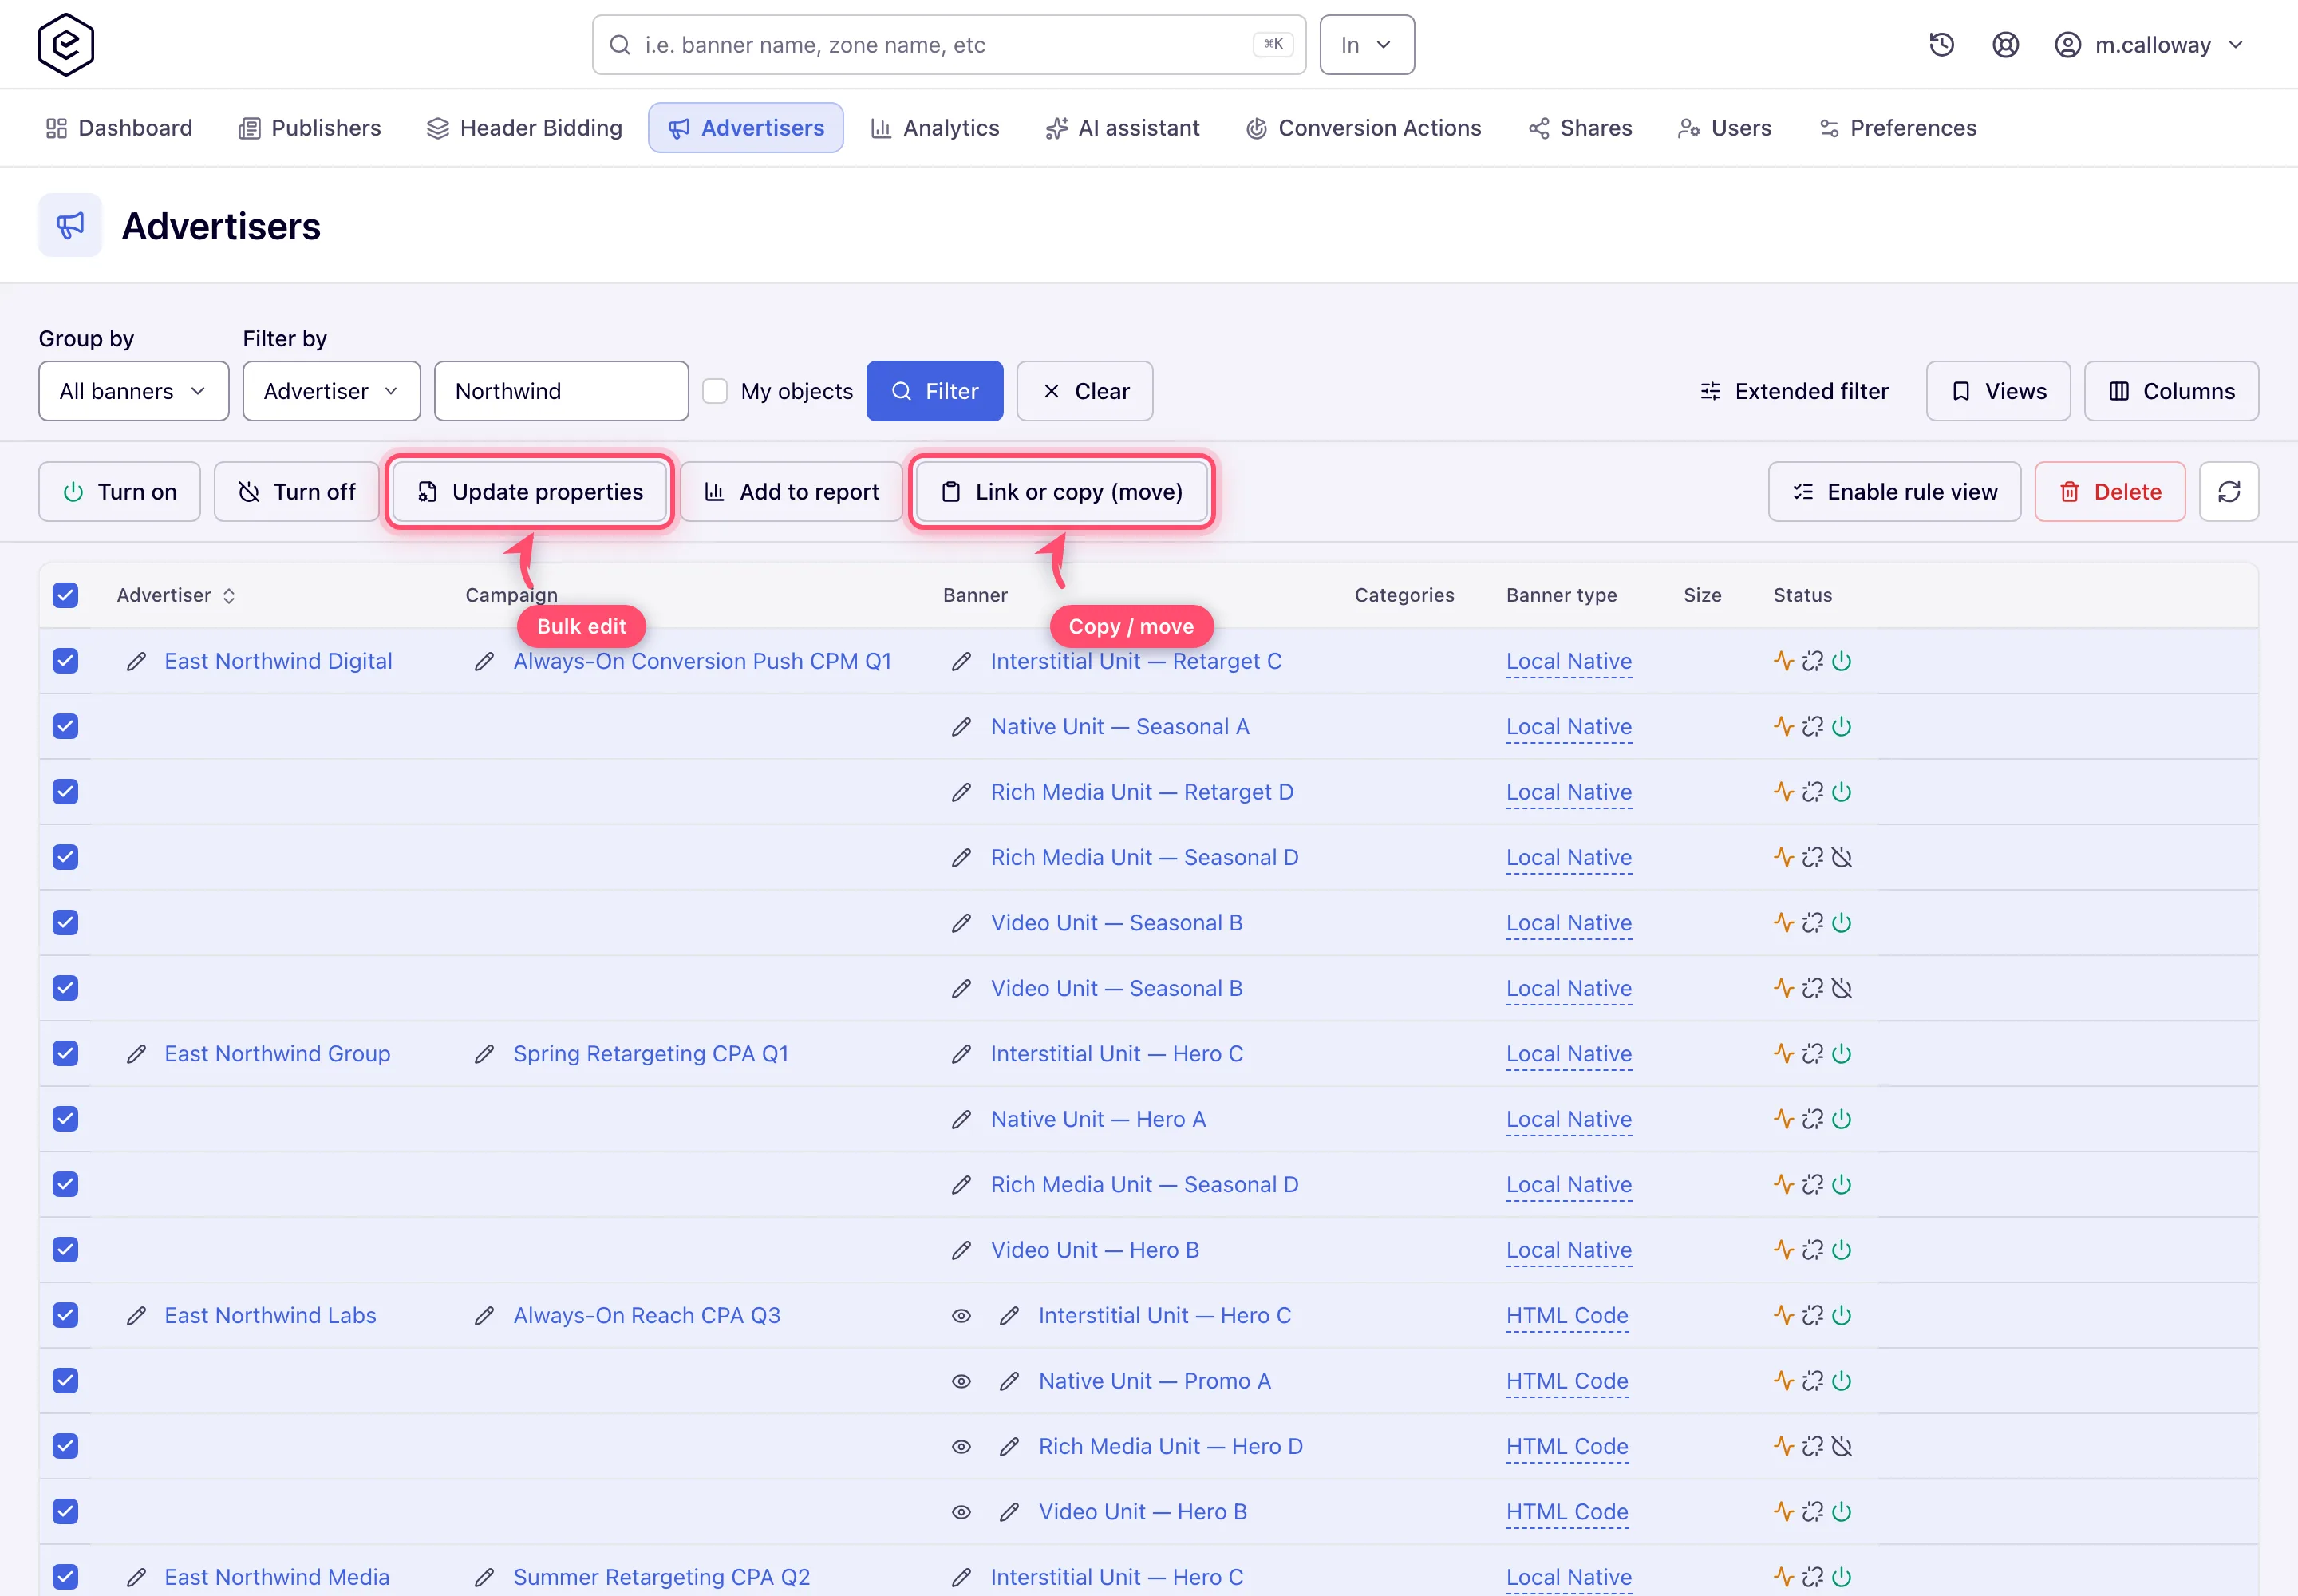Edit Spring Retargeting CPA Q1 campaign pencil
The width and height of the screenshot is (2298, 1596).
484,1054
